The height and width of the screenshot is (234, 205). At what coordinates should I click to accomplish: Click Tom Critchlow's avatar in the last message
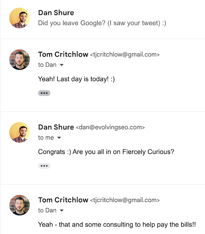20,205
